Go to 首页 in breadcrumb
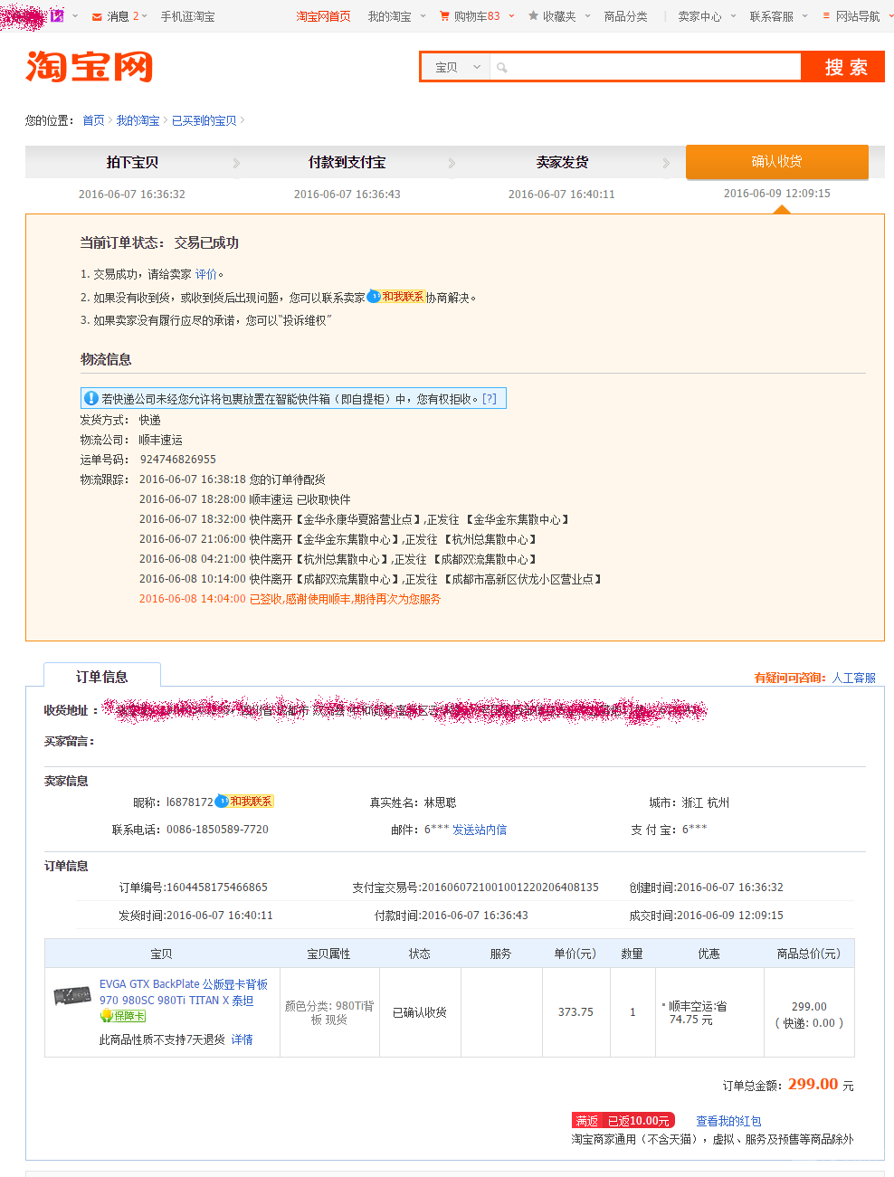This screenshot has height=1177, width=894. 93,120
